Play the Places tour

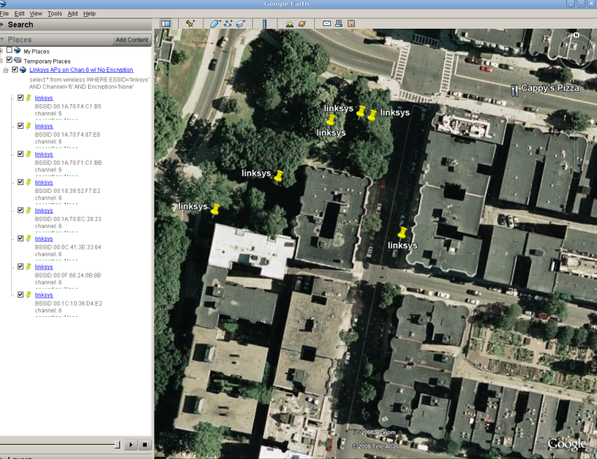(131, 444)
